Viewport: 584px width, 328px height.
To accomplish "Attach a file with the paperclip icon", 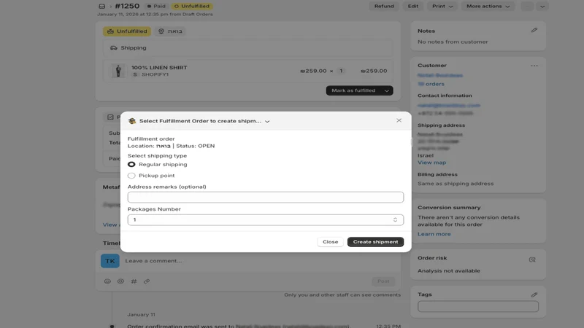I will 147,281.
